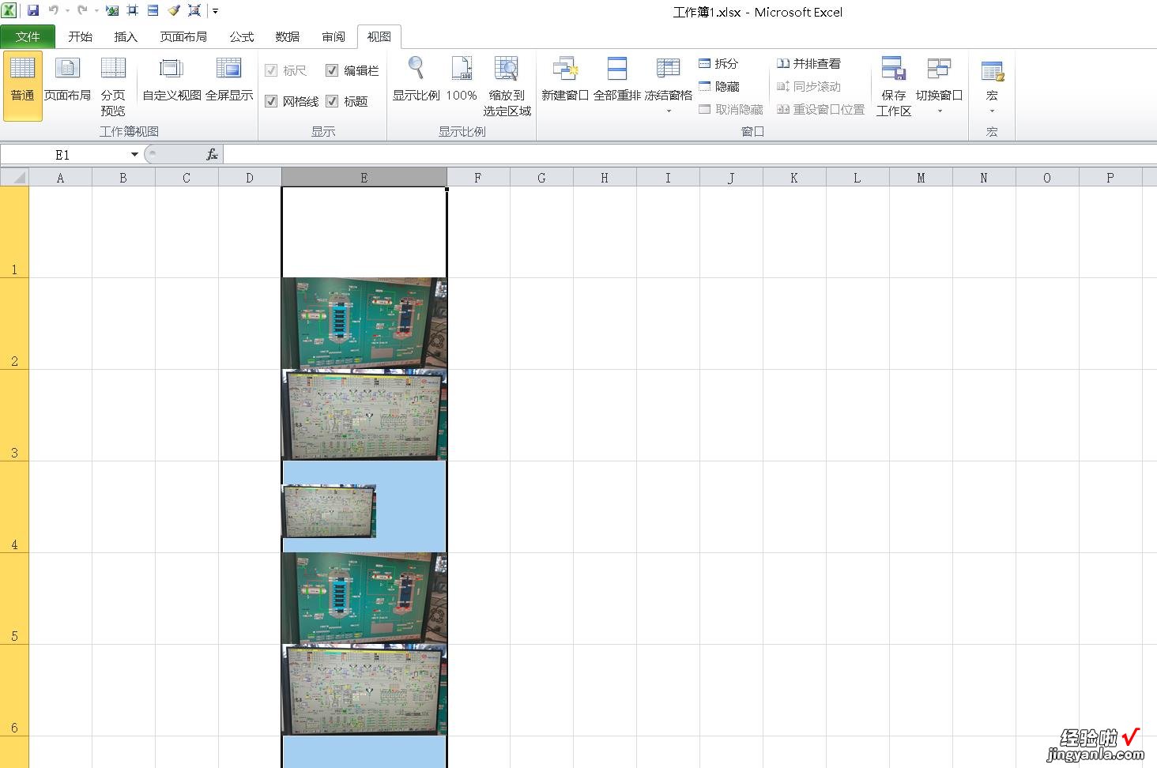Image resolution: width=1157 pixels, height=768 pixels.
Task: Open the 公式 Formulas tab
Action: tap(242, 36)
